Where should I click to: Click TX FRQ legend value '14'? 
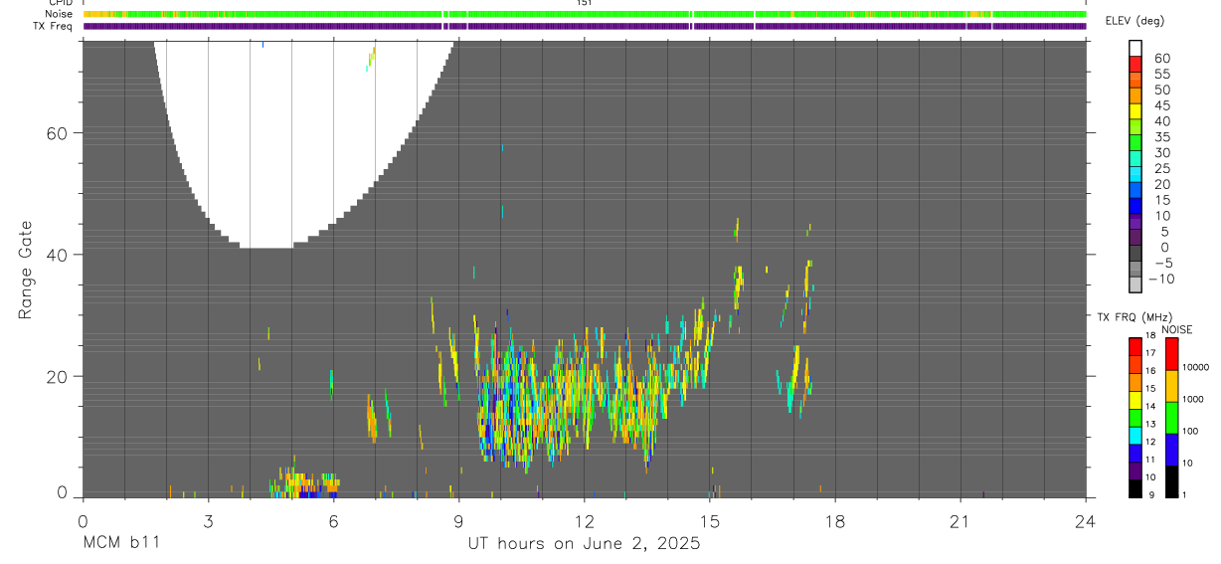coord(1149,406)
